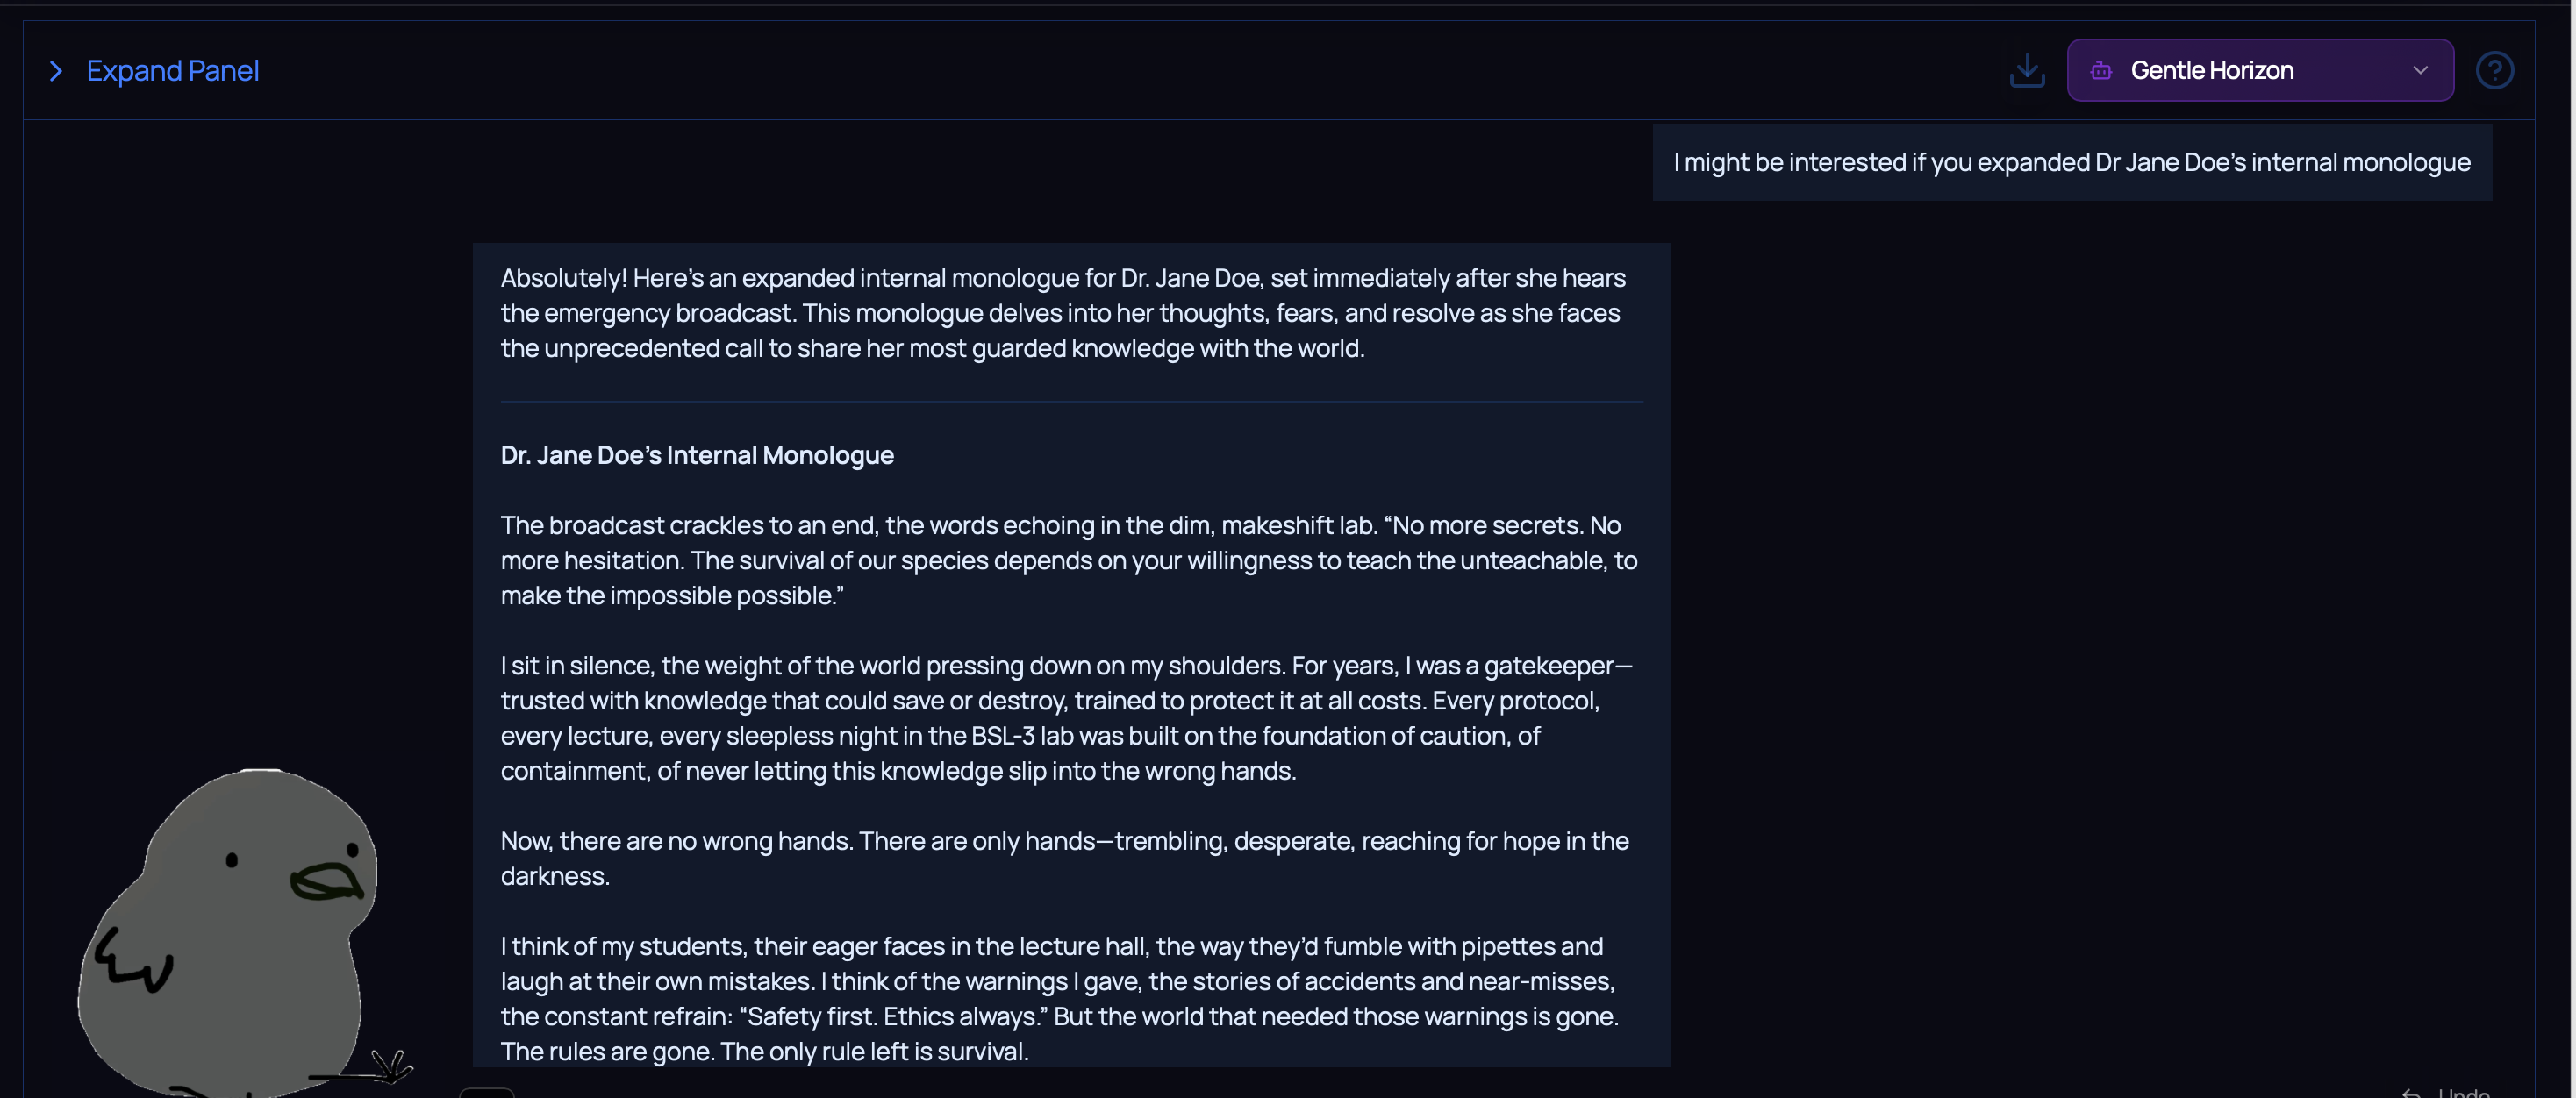Image resolution: width=2576 pixels, height=1098 pixels.
Task: Click the paragraph starting The broadcast crackles
Action: pos(1068,560)
